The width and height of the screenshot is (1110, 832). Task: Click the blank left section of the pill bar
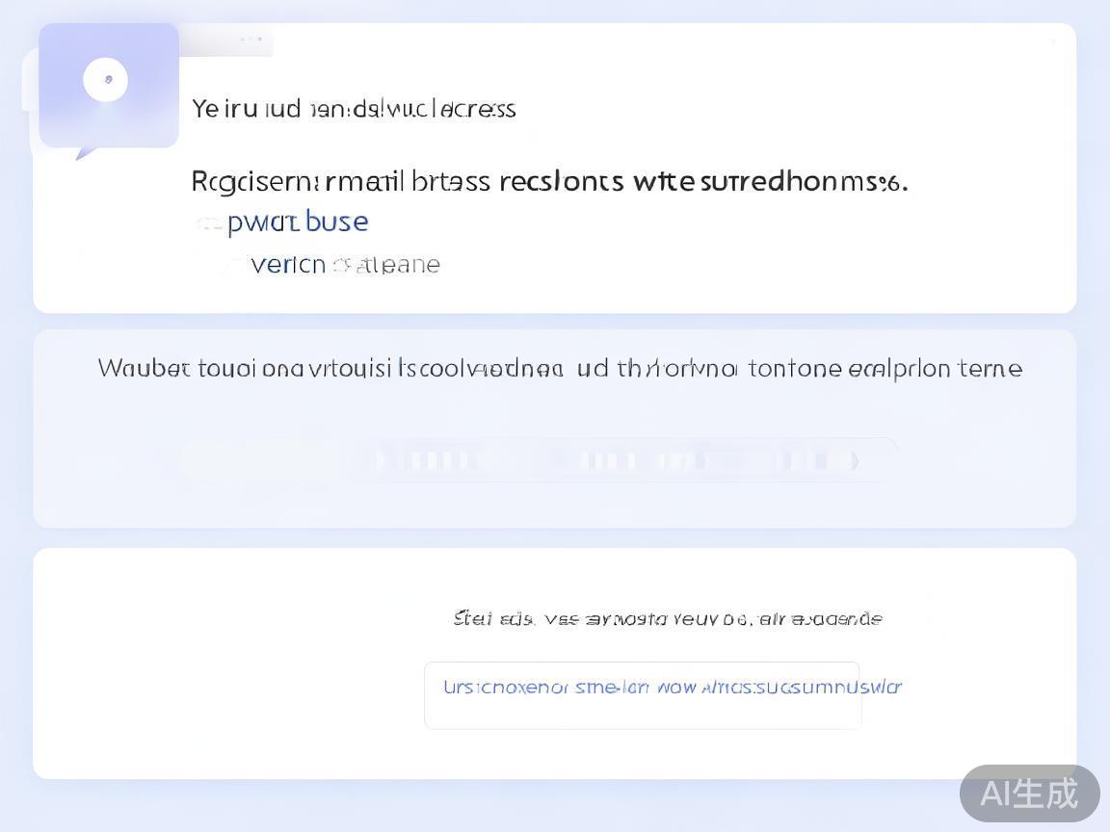pyautogui.click(x=260, y=460)
